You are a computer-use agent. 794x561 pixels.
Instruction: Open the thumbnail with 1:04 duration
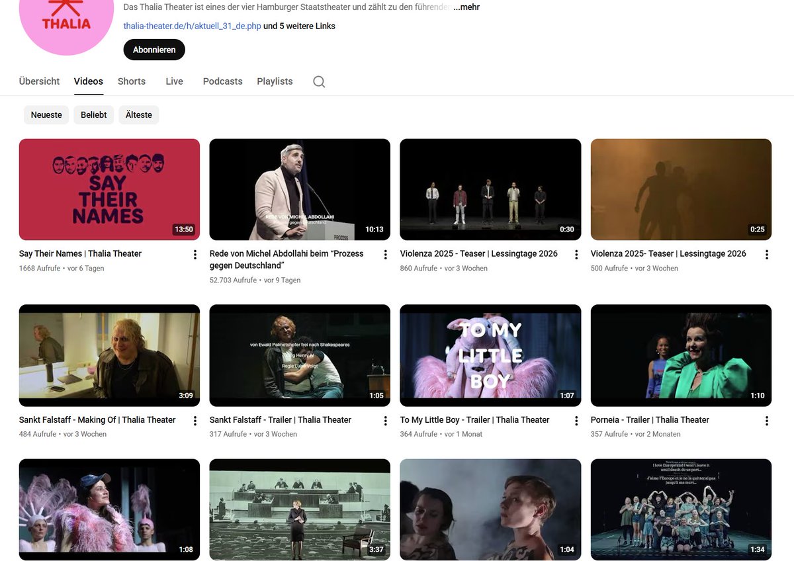pyautogui.click(x=490, y=509)
